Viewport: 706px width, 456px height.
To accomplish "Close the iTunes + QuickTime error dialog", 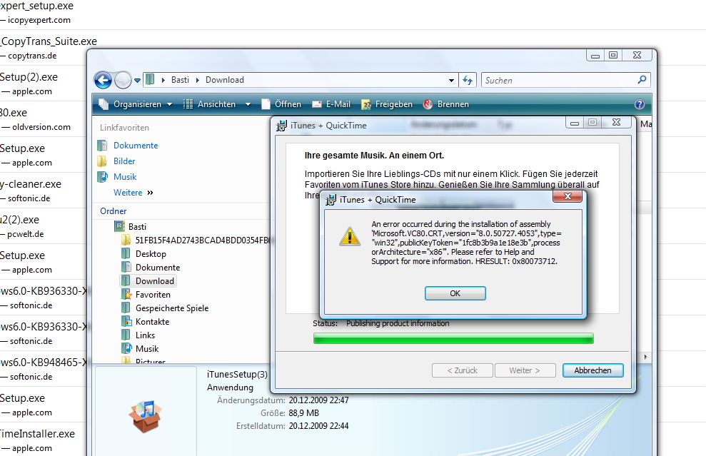I will (x=568, y=196).
